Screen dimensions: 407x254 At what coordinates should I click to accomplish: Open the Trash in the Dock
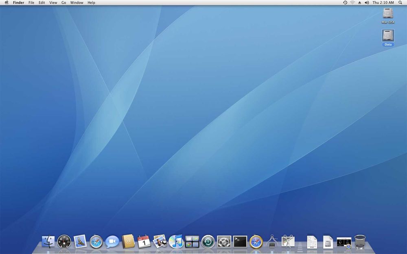tap(360, 241)
